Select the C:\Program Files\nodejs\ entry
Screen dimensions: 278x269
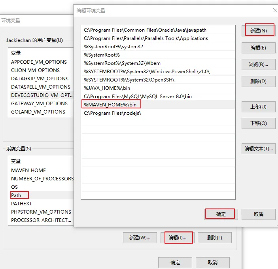point(112,113)
